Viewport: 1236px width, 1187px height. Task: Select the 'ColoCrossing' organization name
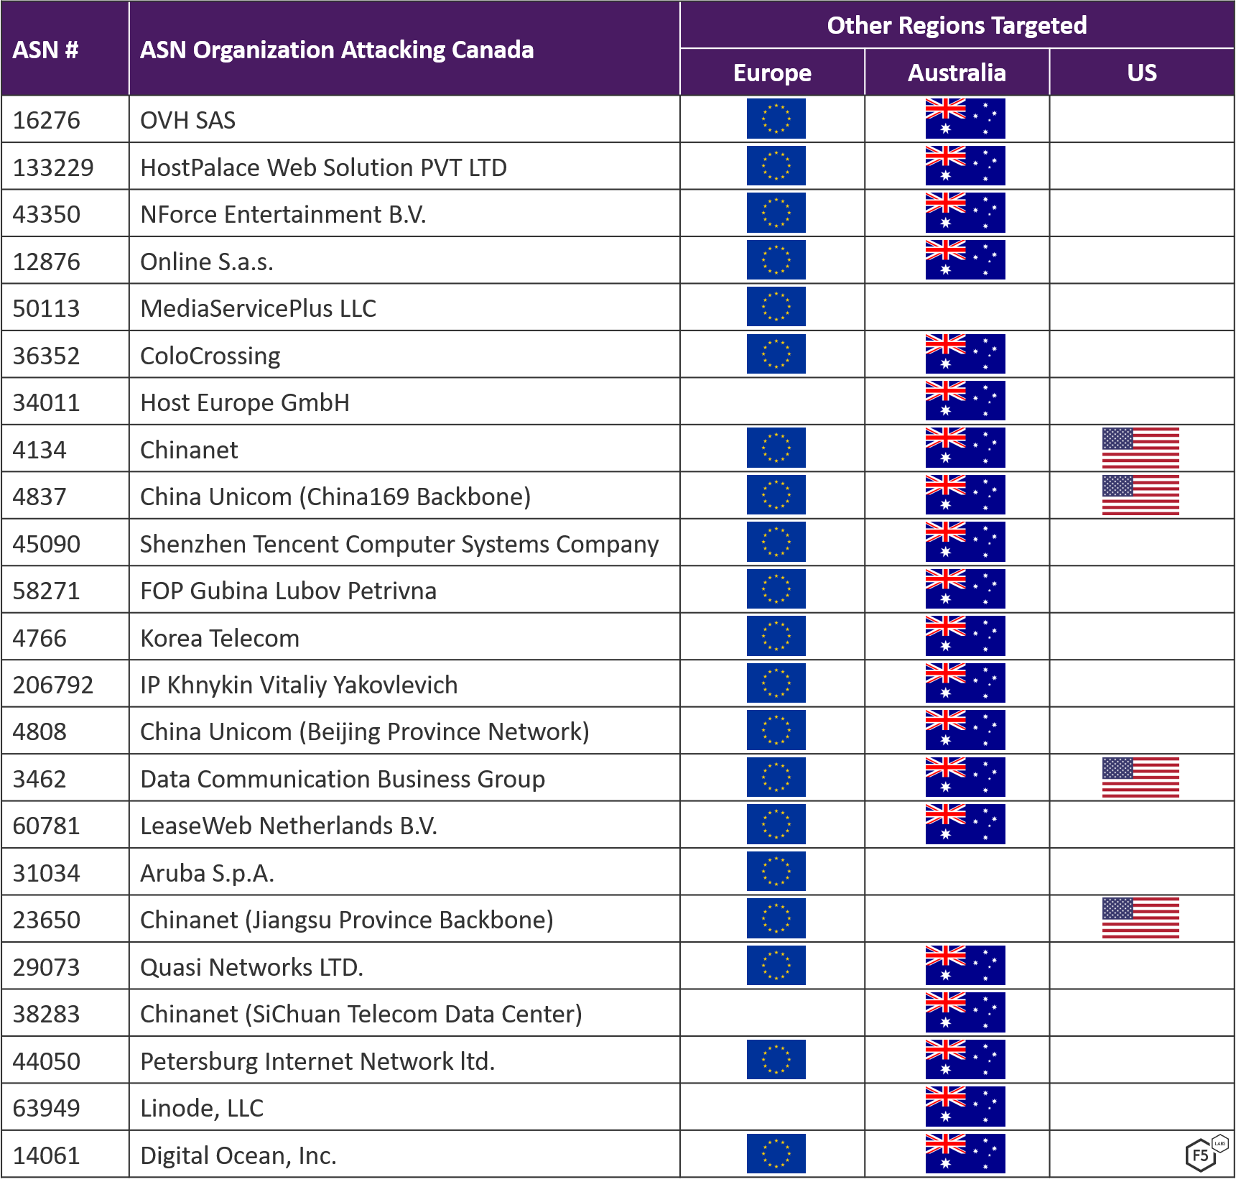tap(210, 356)
